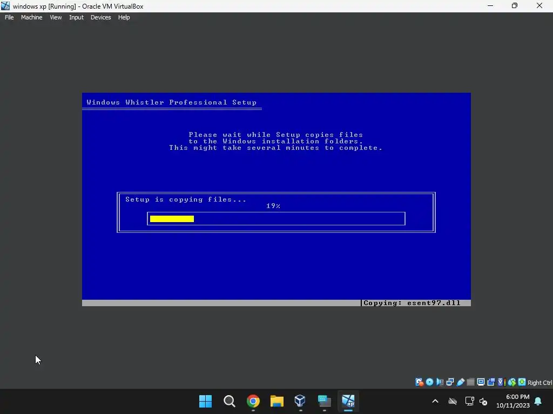Click the running windows xp VM taskbar icon
This screenshot has width=553, height=414.
click(x=348, y=401)
